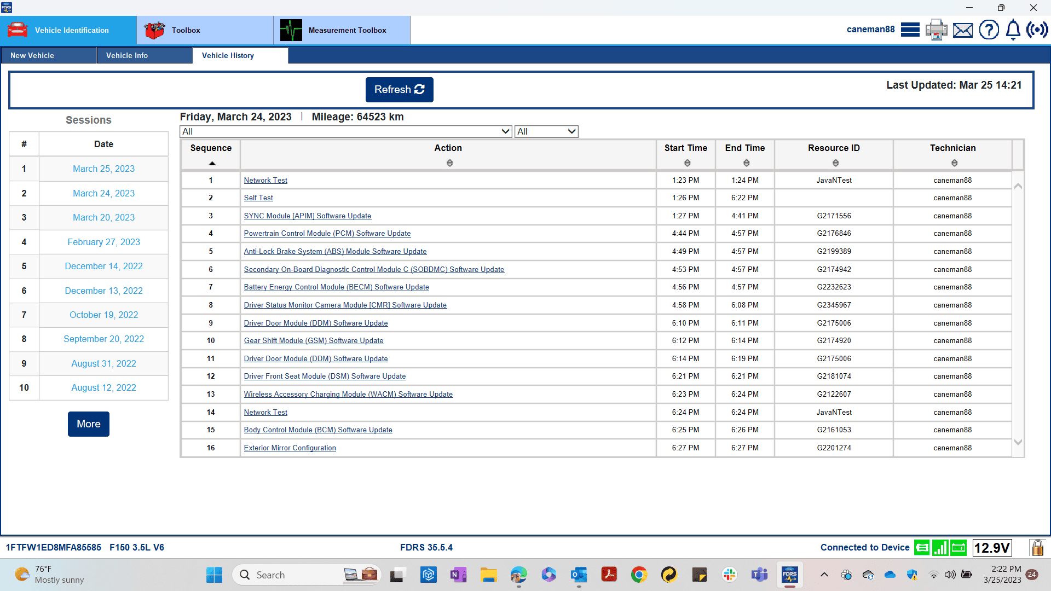Click the green signal strength bars icon
Viewport: 1051px width, 591px height.
(940, 548)
